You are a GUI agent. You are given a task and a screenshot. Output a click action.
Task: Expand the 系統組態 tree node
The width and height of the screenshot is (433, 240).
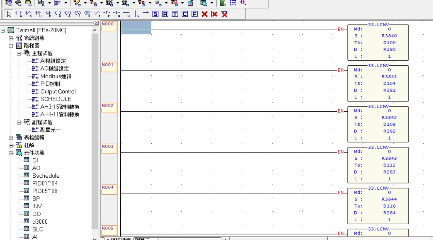pos(11,38)
